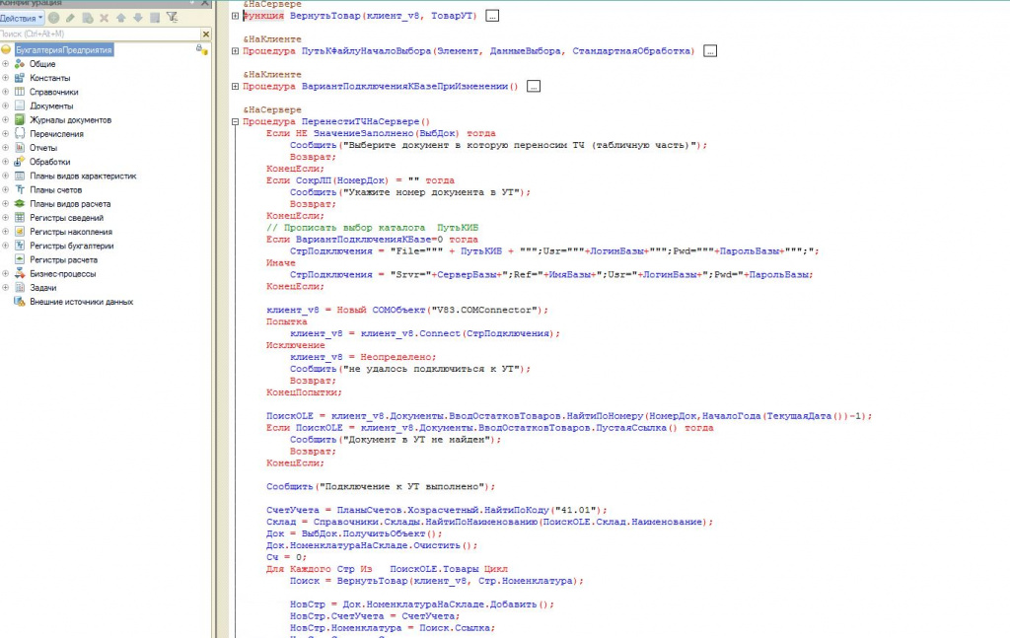This screenshot has width=1010, height=638.
Task: Click ellipsis box after ПутьКФайлуНачалоВыбора procedure
Action: click(x=710, y=51)
